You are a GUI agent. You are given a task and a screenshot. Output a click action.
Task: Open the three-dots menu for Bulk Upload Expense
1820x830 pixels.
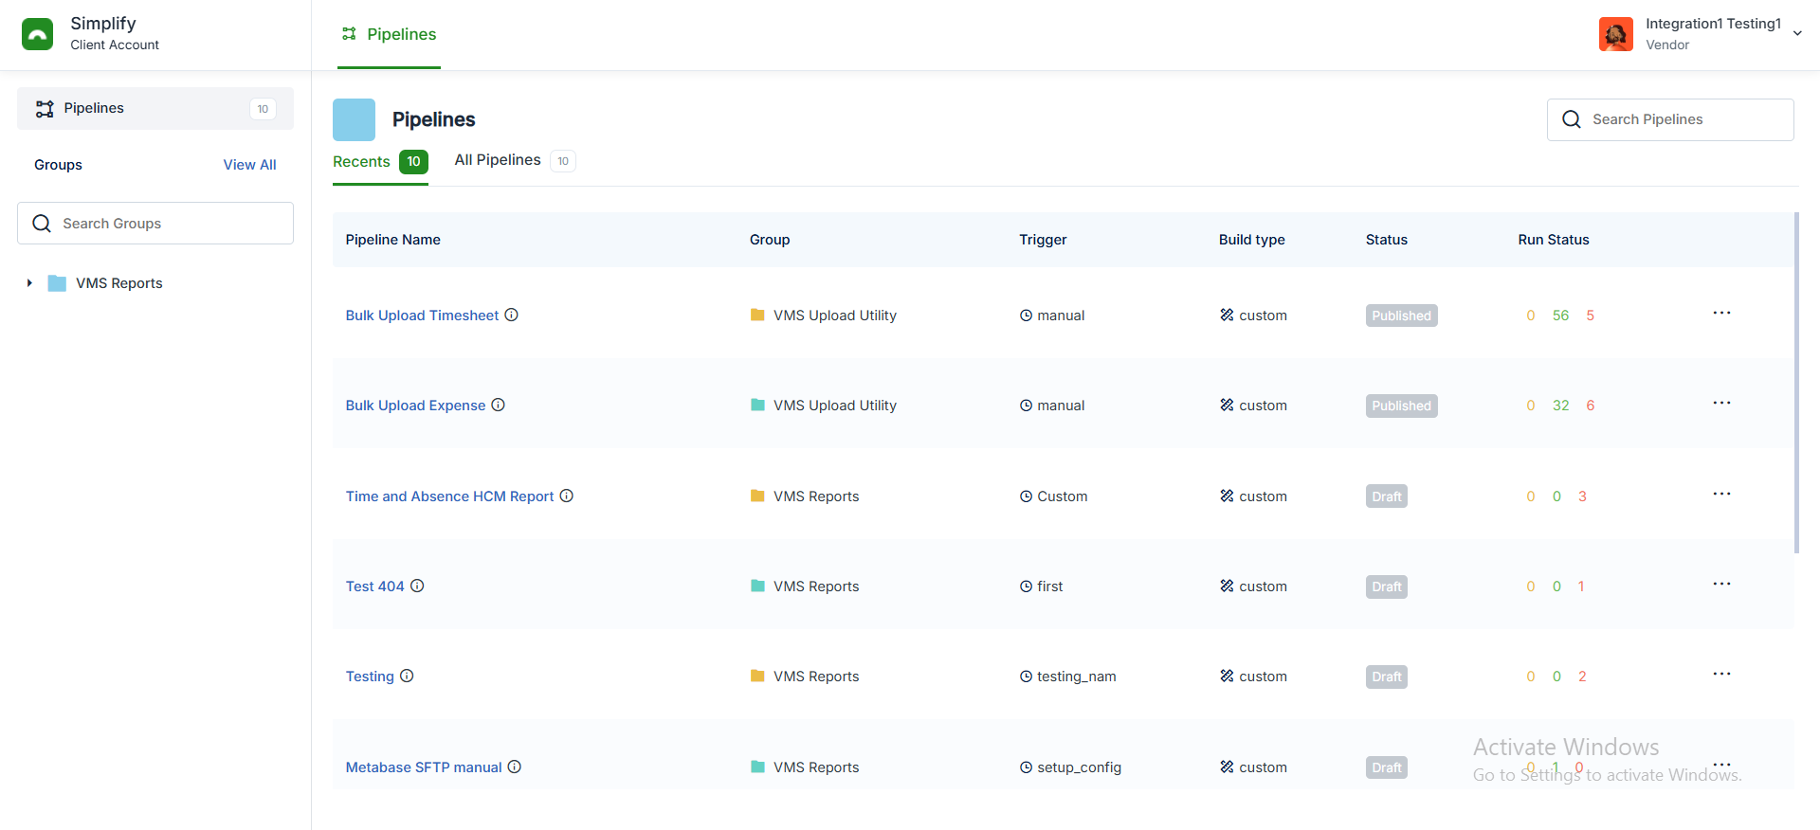[1721, 404]
